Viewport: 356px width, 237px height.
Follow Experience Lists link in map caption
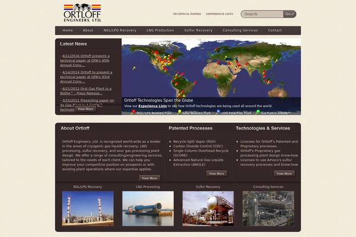coord(152,106)
